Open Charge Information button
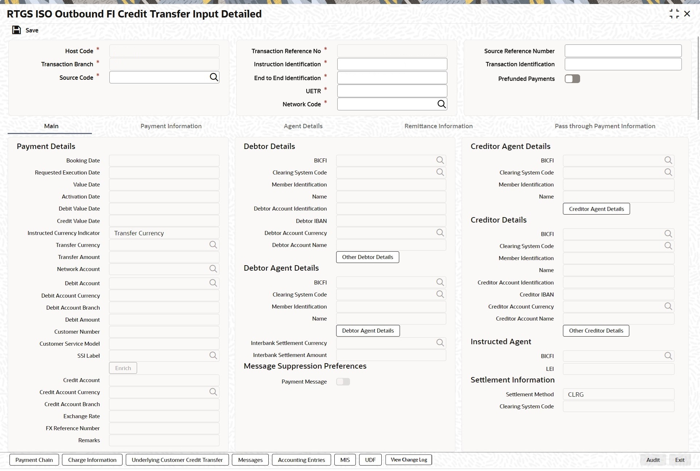Viewport: 700px width, 471px height. [x=92, y=460]
